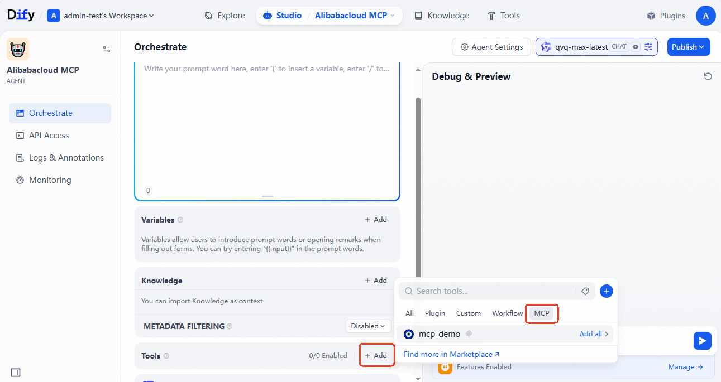Open model parameters sliders icon

pos(648,47)
